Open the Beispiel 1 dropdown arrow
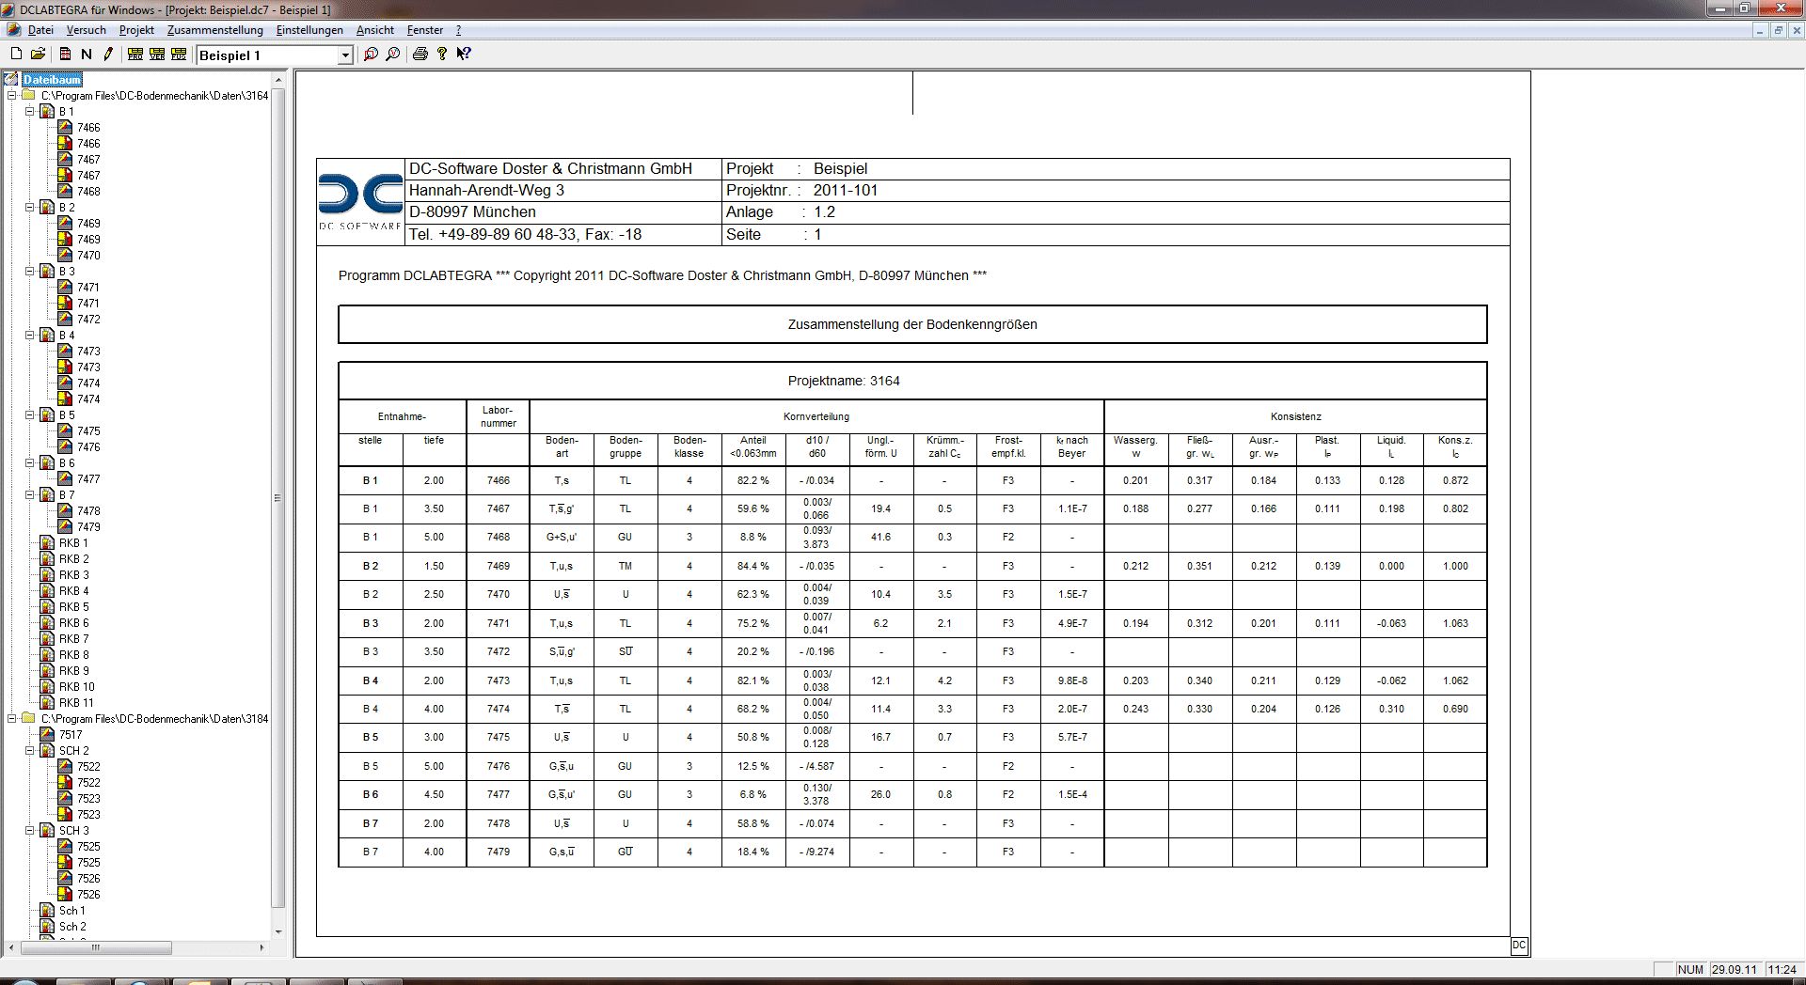 345,55
